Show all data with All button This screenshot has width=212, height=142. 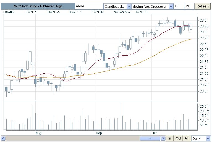(x=187, y=138)
